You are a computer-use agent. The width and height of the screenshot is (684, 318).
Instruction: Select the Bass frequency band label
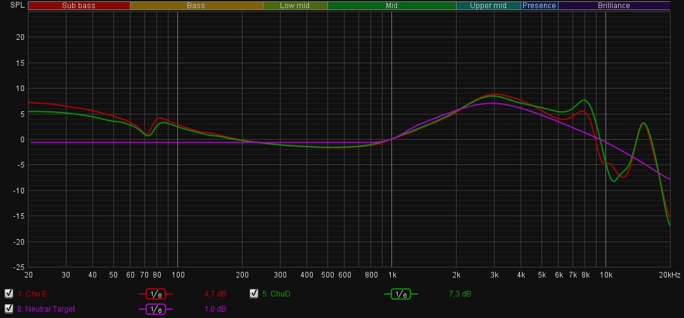196,6
